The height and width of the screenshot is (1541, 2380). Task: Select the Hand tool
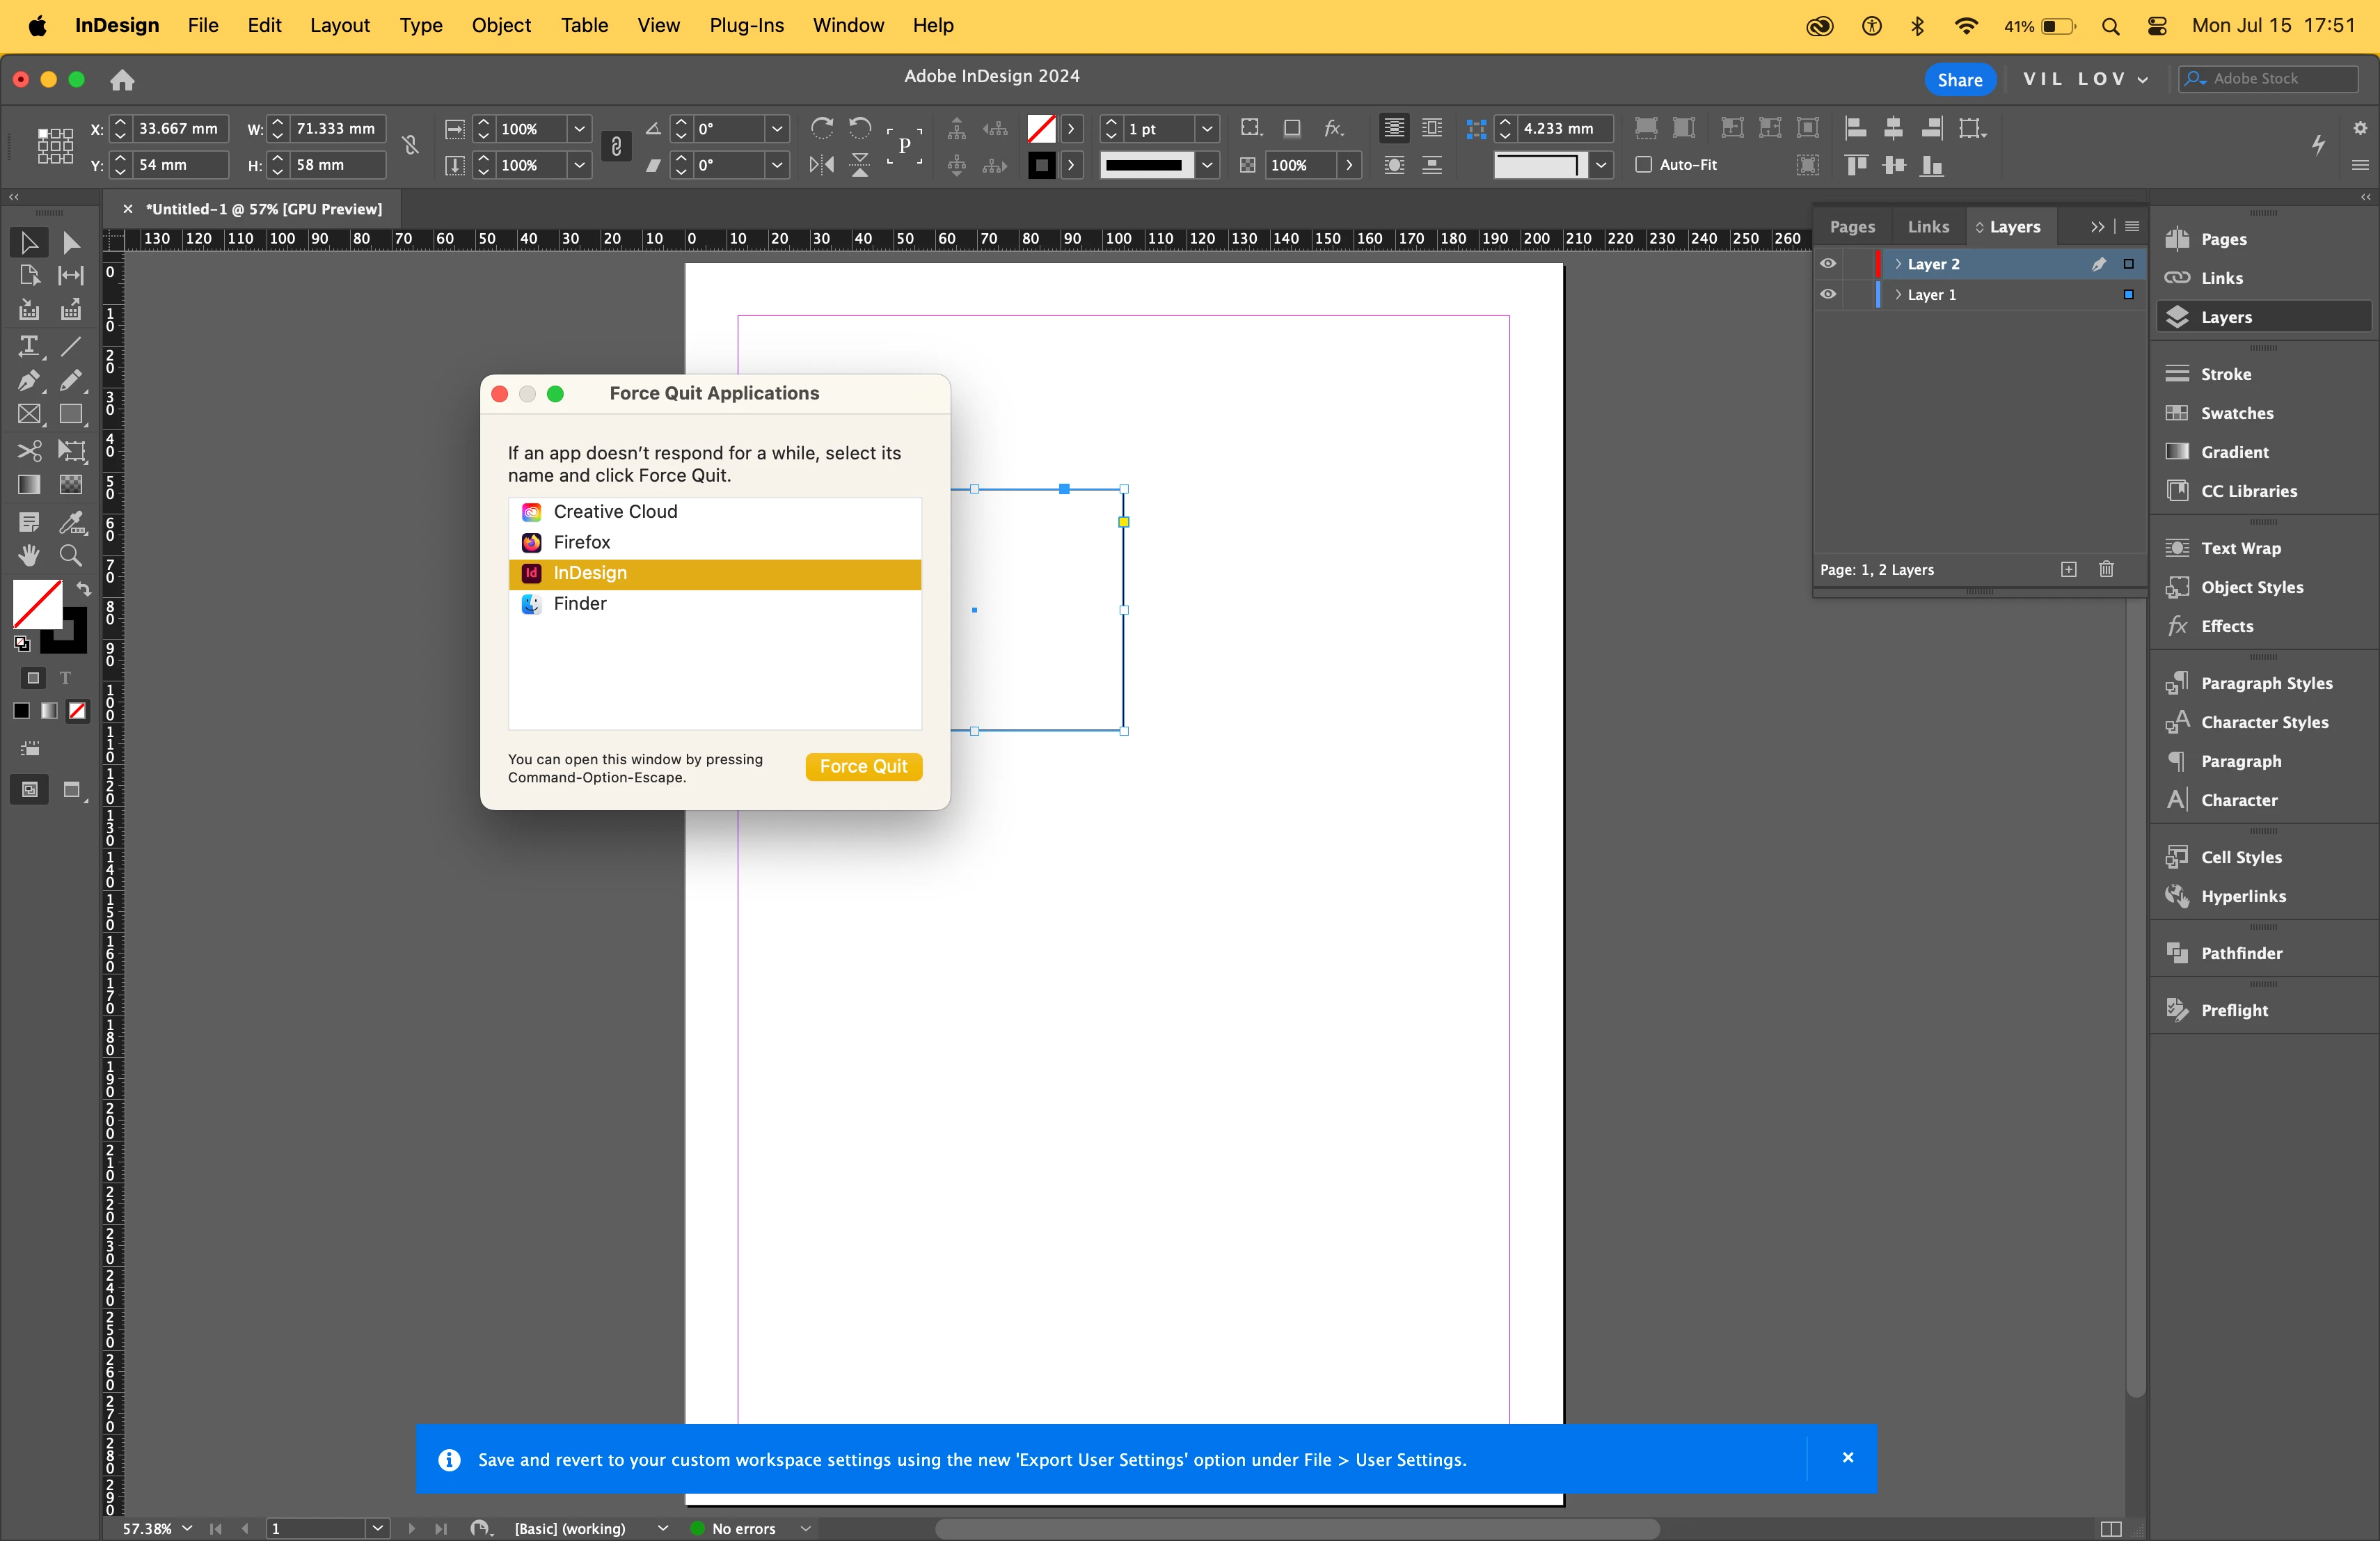(x=28, y=556)
